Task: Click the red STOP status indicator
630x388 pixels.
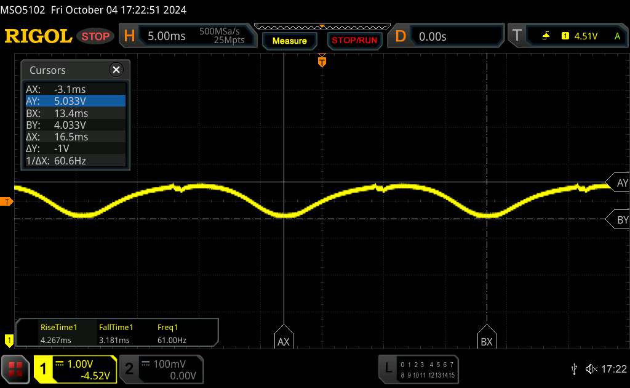Action: coord(95,36)
